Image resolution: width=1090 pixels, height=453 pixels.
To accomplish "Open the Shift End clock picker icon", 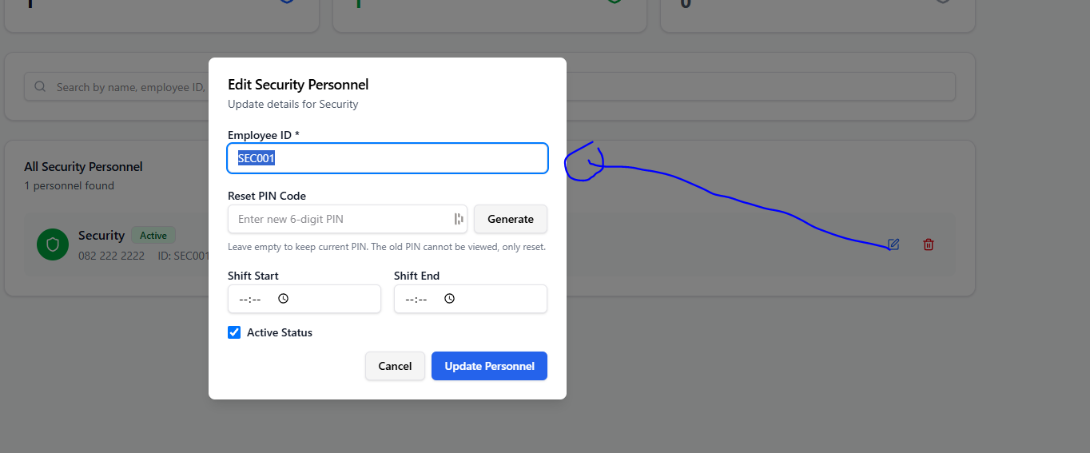I will pos(449,299).
